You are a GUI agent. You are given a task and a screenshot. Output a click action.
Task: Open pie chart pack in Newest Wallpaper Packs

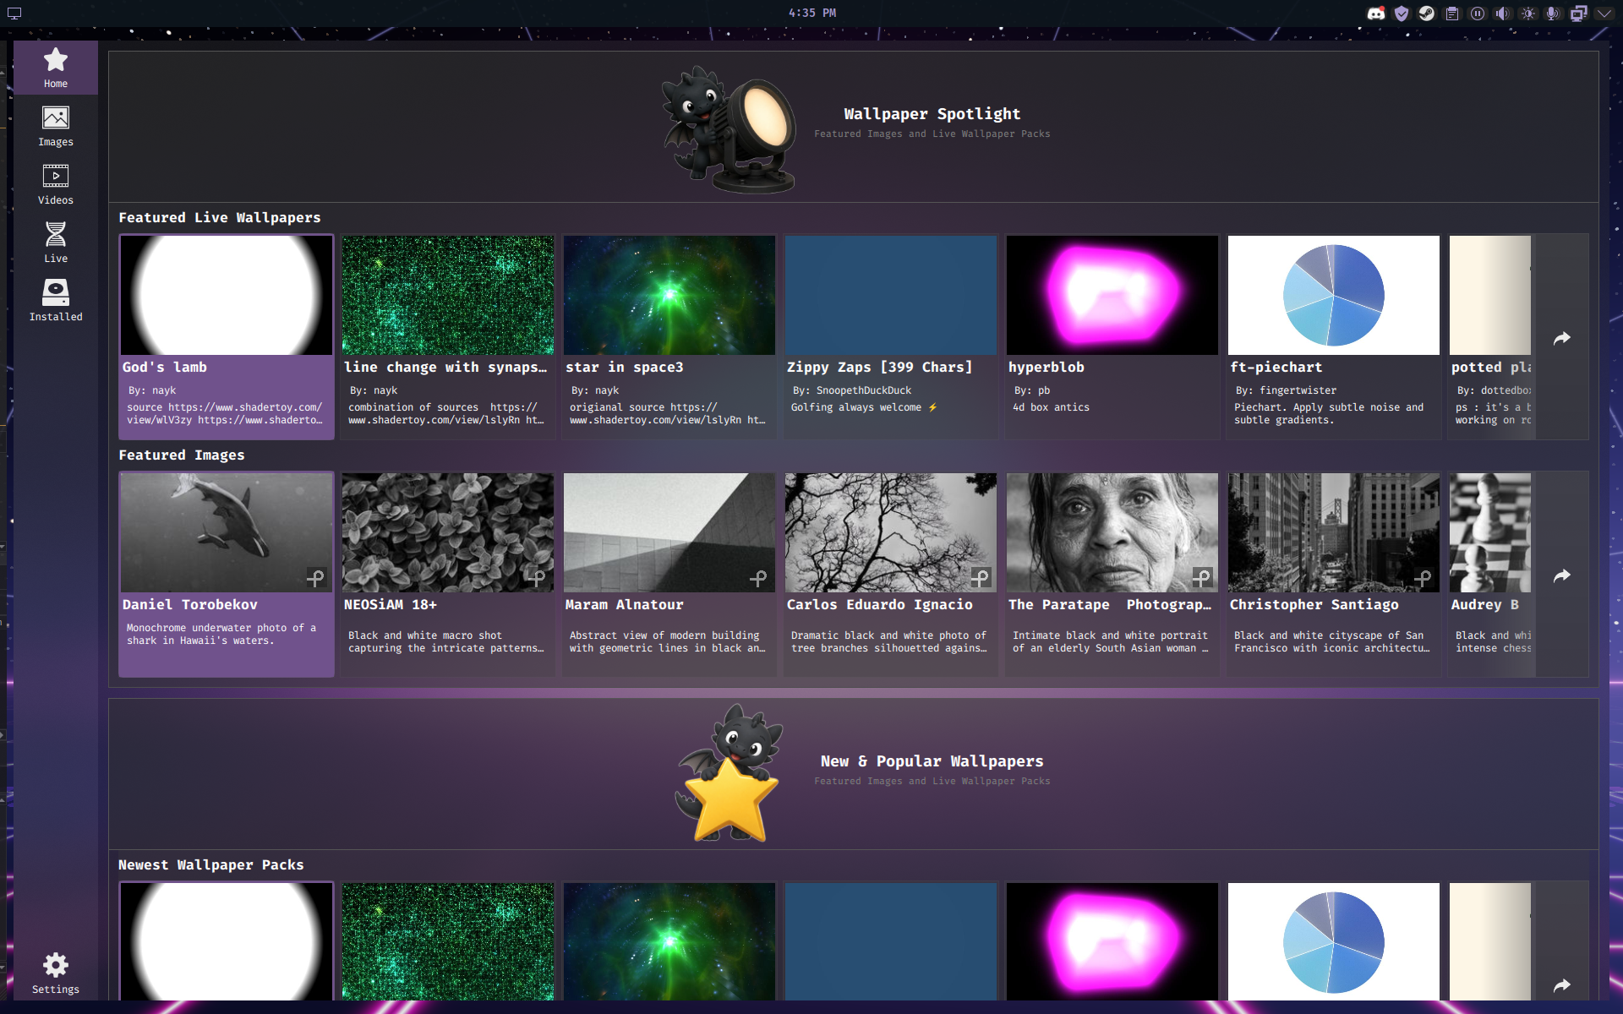[x=1334, y=941]
